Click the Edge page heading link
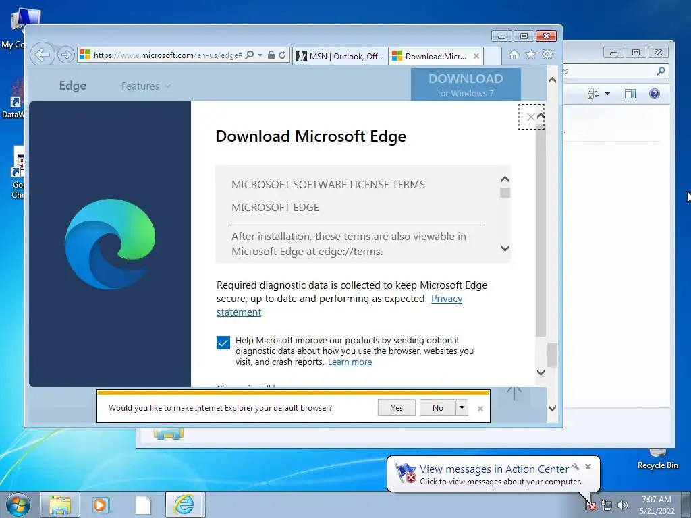This screenshot has width=691, height=518. click(73, 86)
